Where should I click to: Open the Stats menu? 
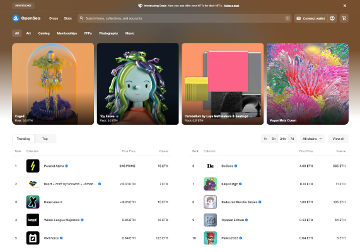pyautogui.click(x=67, y=18)
